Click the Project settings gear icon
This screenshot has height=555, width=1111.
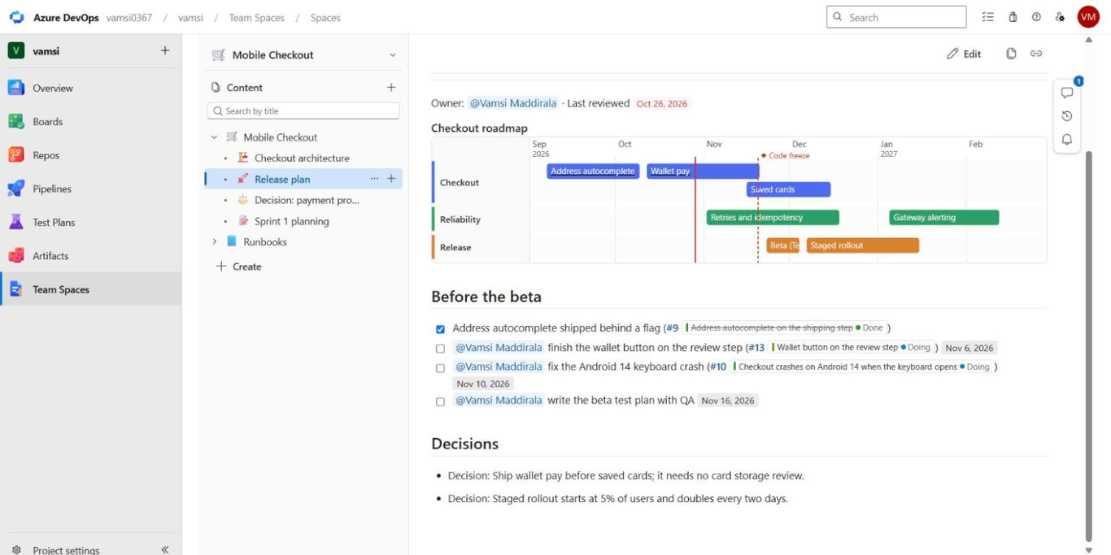click(16, 550)
